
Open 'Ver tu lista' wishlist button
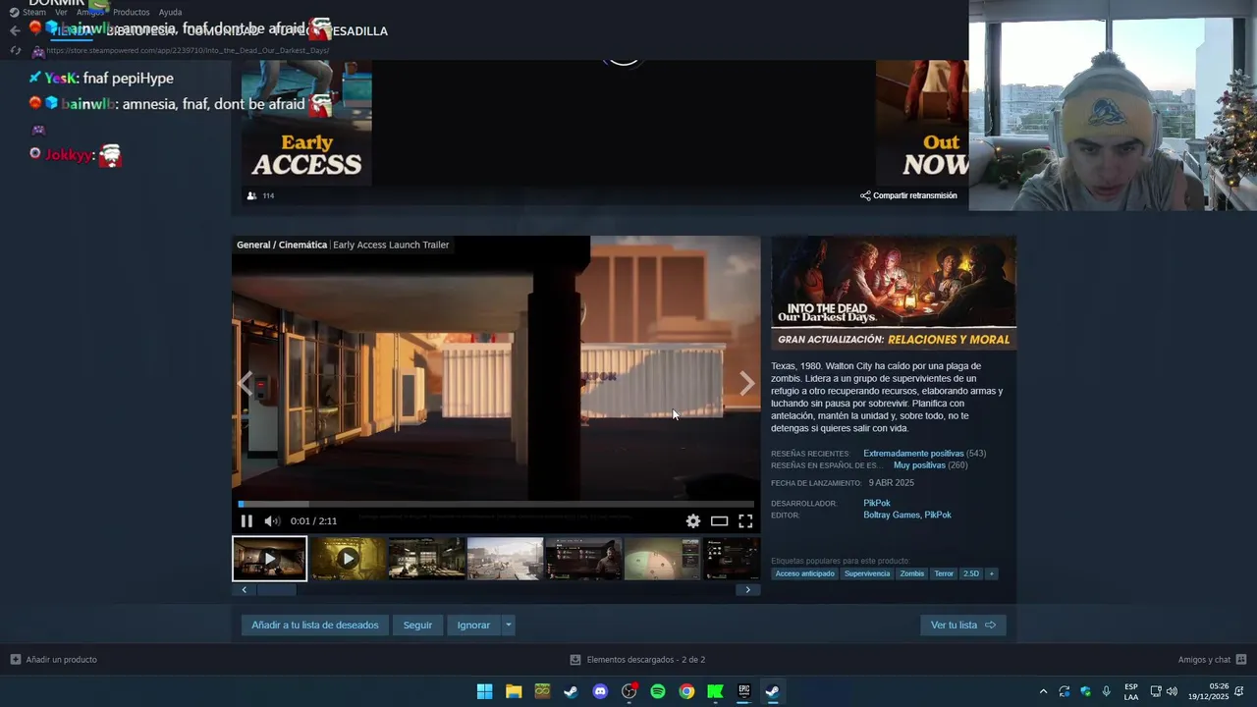click(x=962, y=625)
